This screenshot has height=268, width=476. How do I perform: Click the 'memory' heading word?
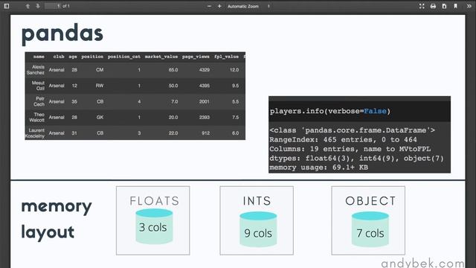pos(57,207)
